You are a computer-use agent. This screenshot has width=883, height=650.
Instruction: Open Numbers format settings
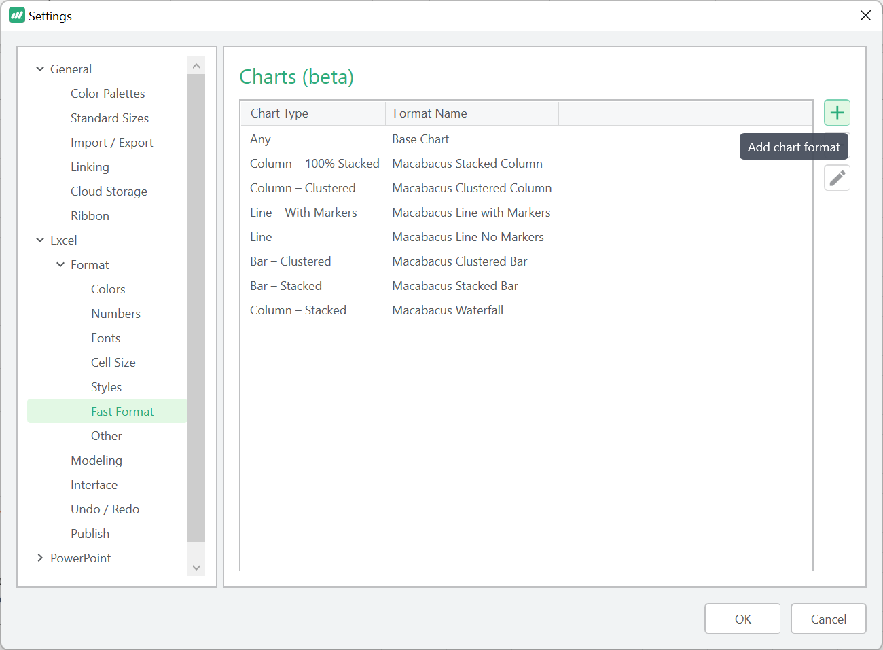coord(115,314)
